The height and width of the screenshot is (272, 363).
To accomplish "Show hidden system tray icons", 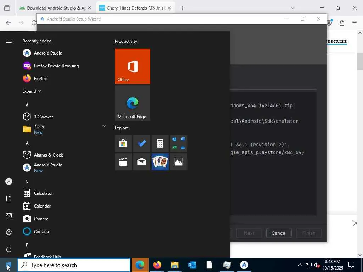I will pyautogui.click(x=300, y=265).
